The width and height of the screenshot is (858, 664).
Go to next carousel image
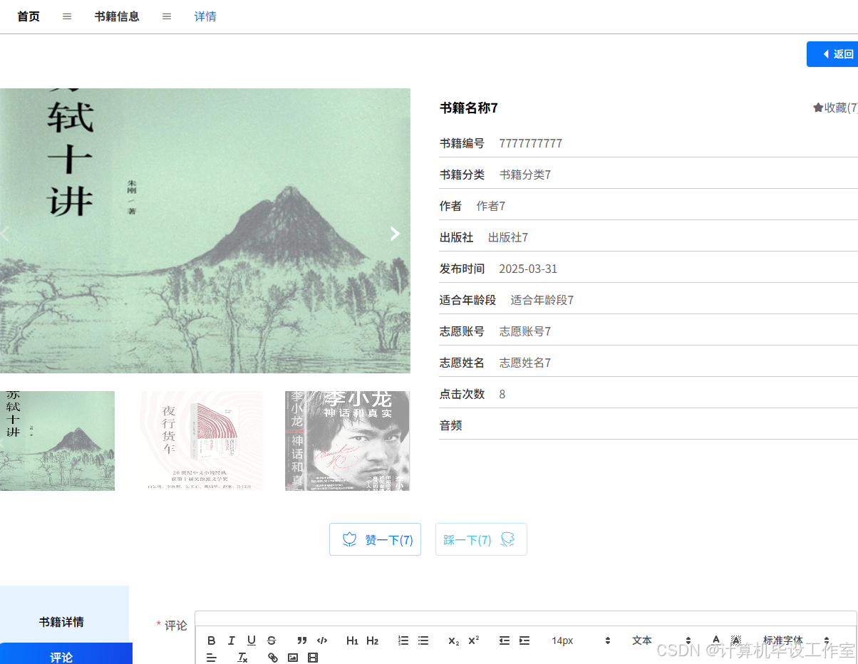(x=395, y=234)
